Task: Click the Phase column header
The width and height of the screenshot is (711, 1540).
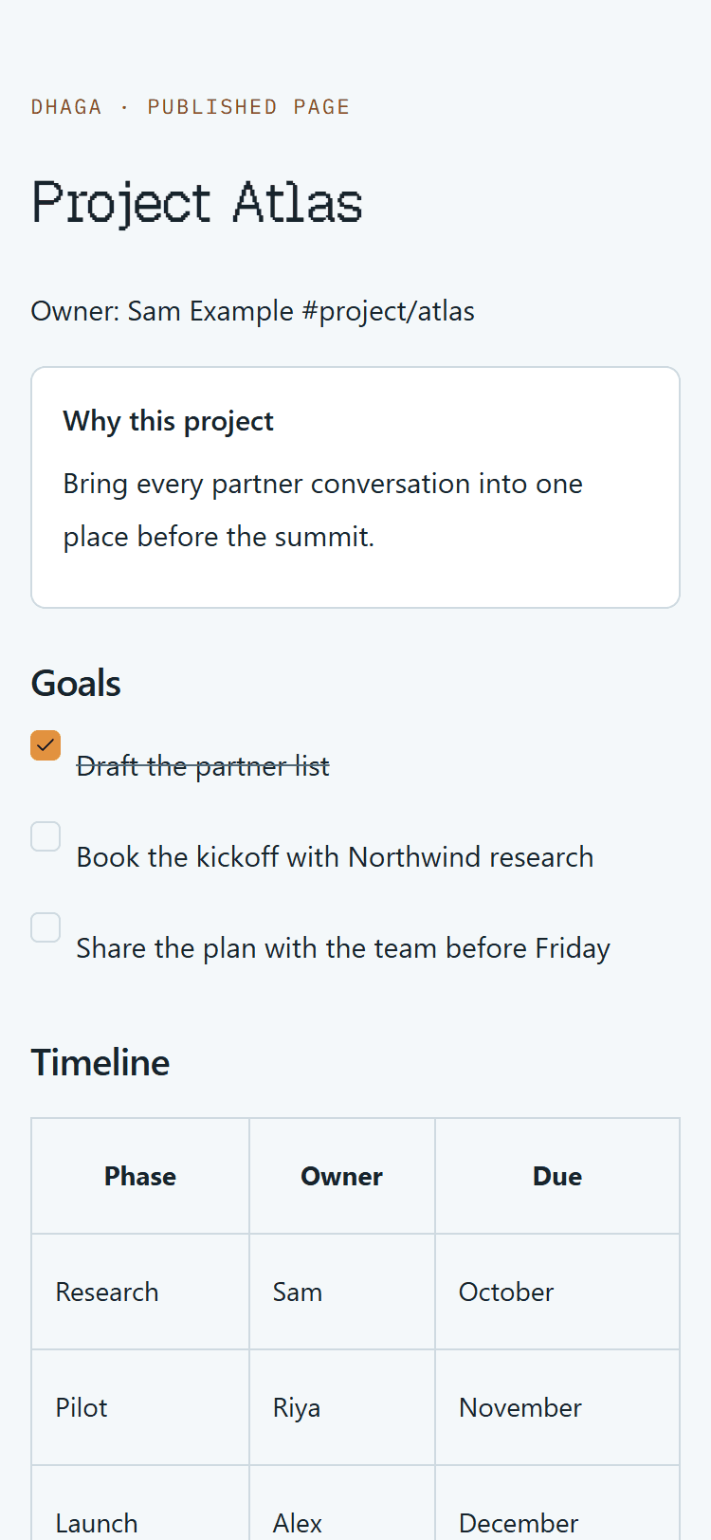Action: [140, 1176]
